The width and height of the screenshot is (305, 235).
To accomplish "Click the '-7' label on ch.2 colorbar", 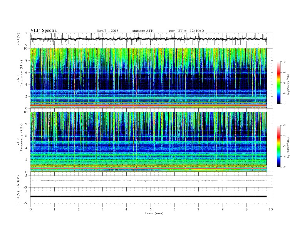I will point(284,167).
